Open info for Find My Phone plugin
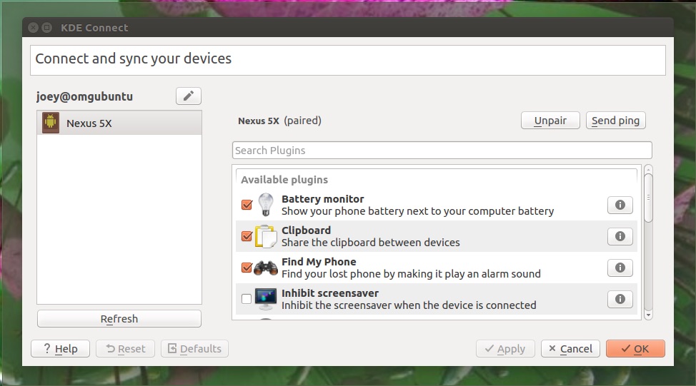Image resolution: width=696 pixels, height=386 pixels. tap(620, 268)
